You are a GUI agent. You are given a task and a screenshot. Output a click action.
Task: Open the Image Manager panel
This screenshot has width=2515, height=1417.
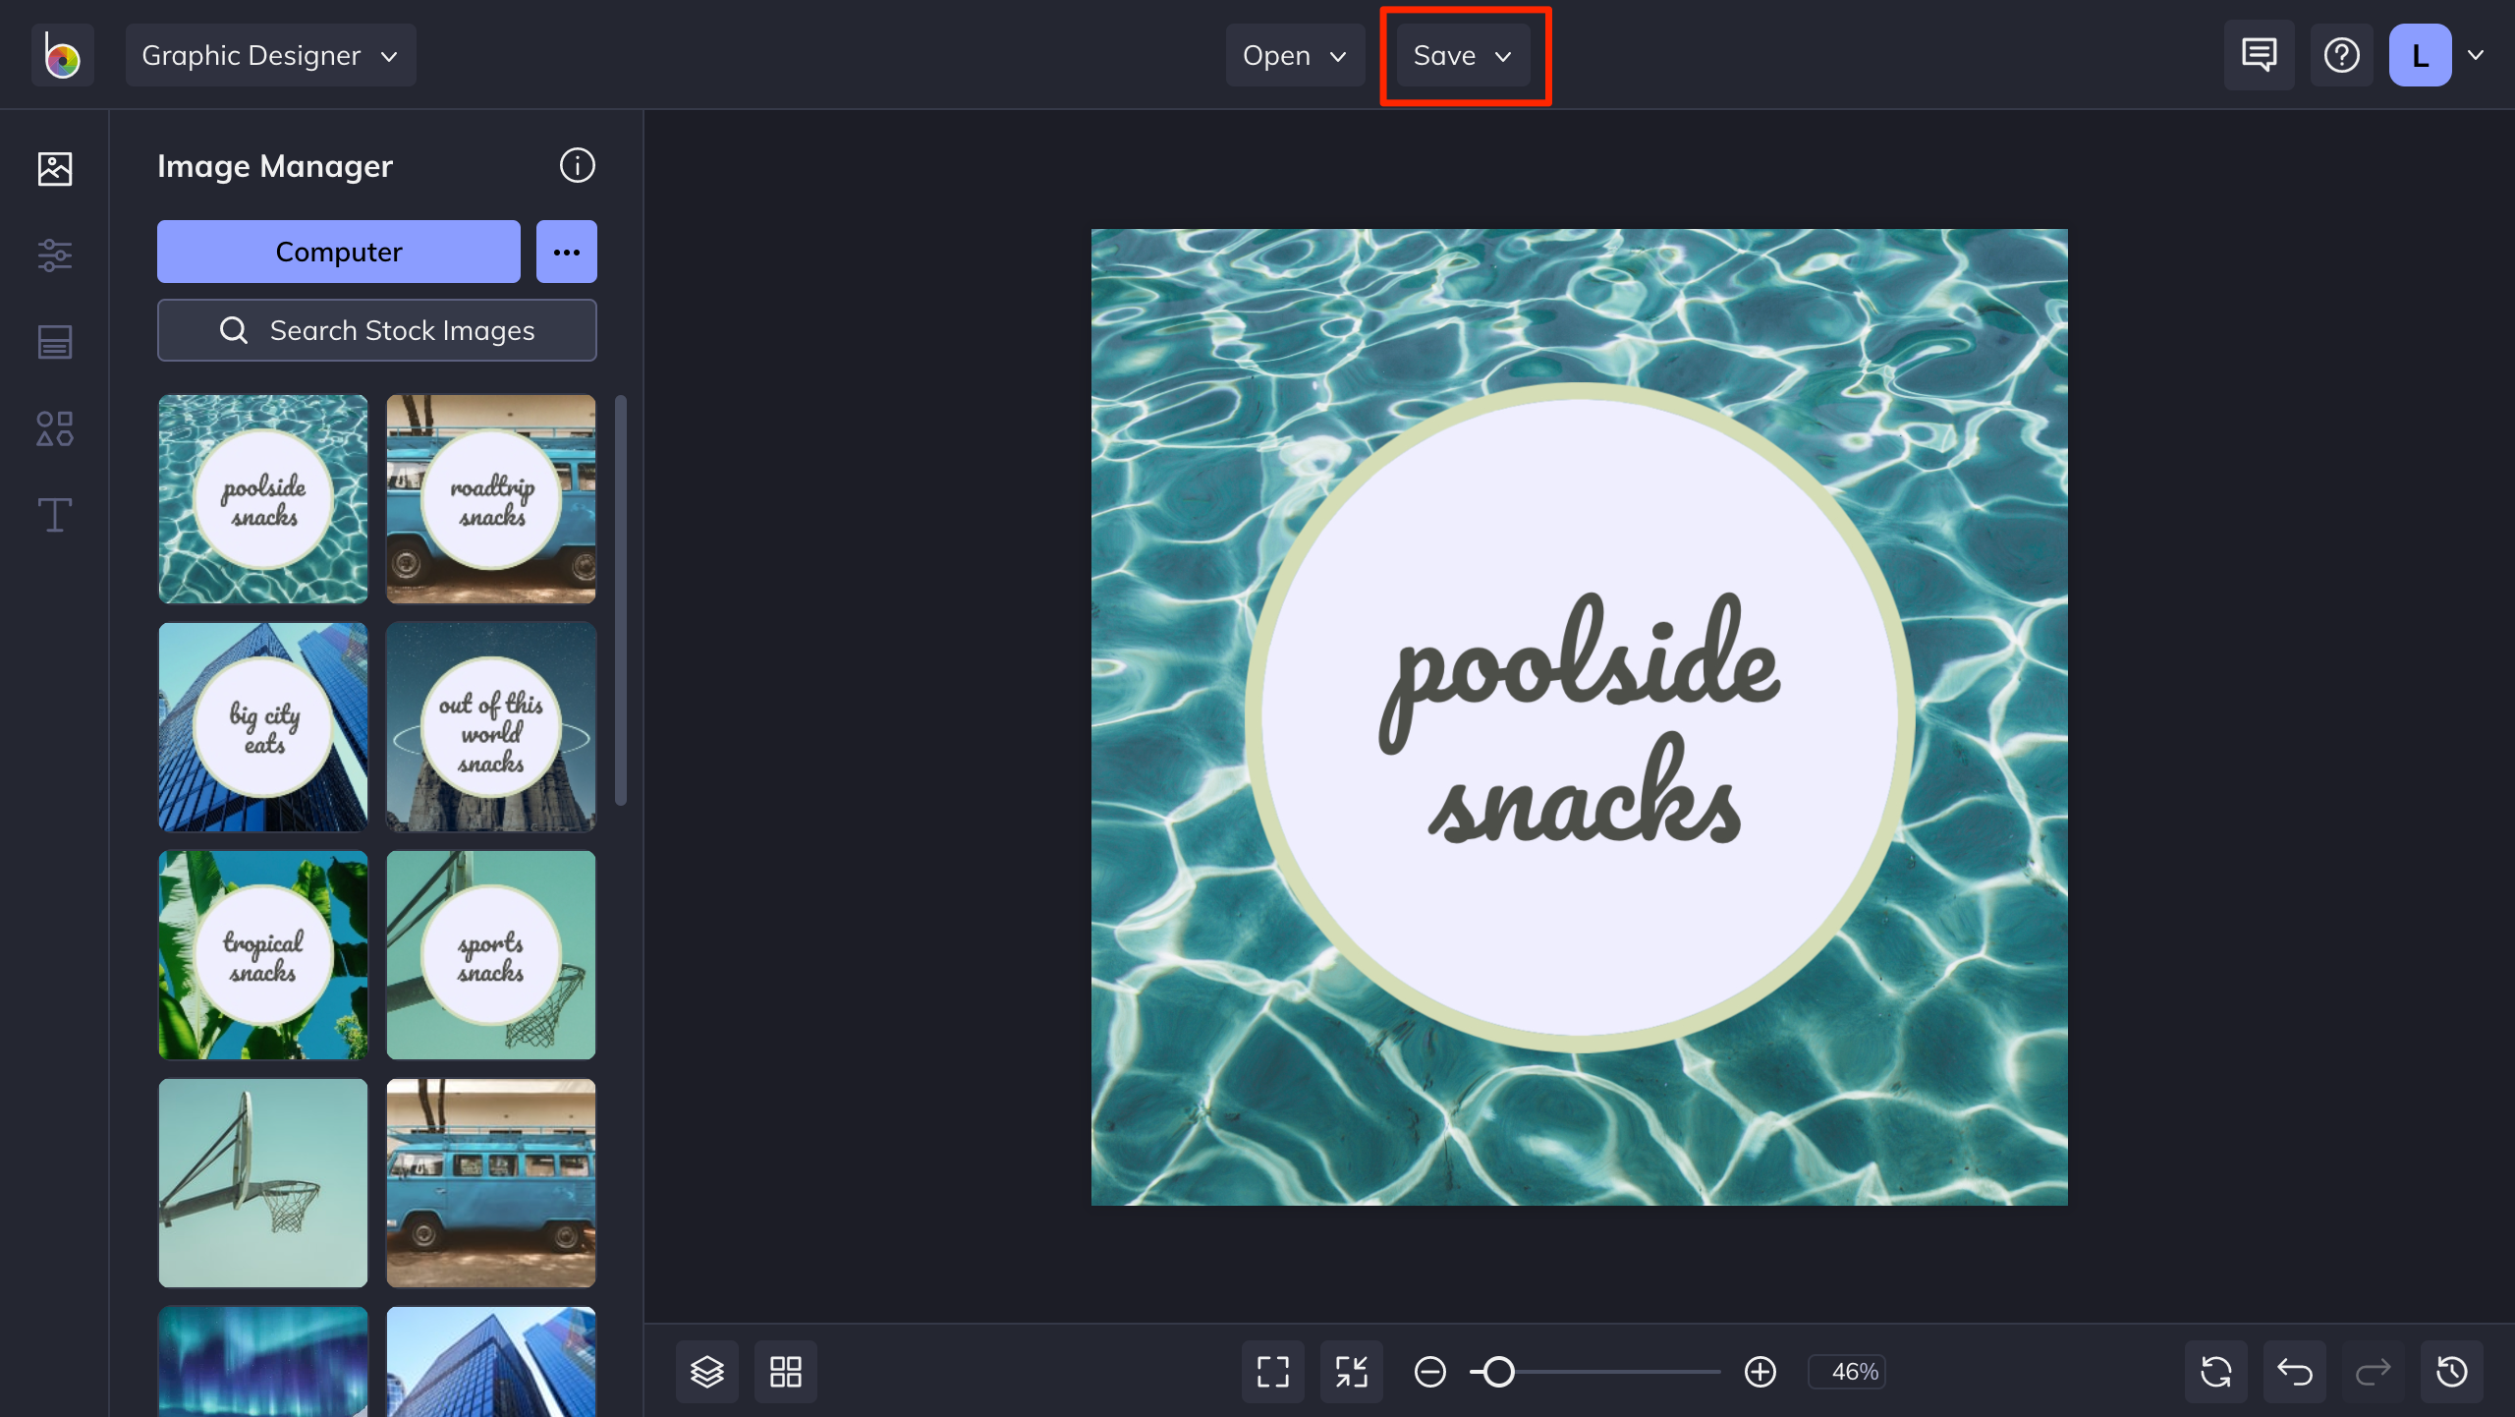(54, 169)
